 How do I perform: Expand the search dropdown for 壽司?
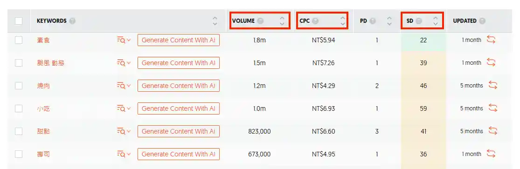tap(124, 154)
